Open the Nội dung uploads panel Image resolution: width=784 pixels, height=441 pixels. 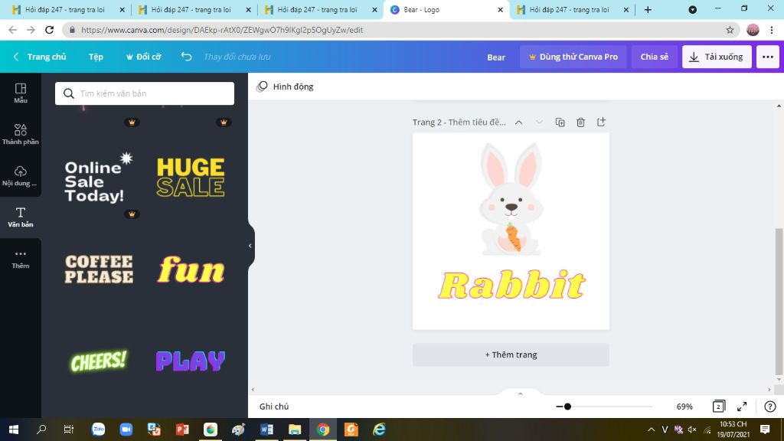pos(21,175)
